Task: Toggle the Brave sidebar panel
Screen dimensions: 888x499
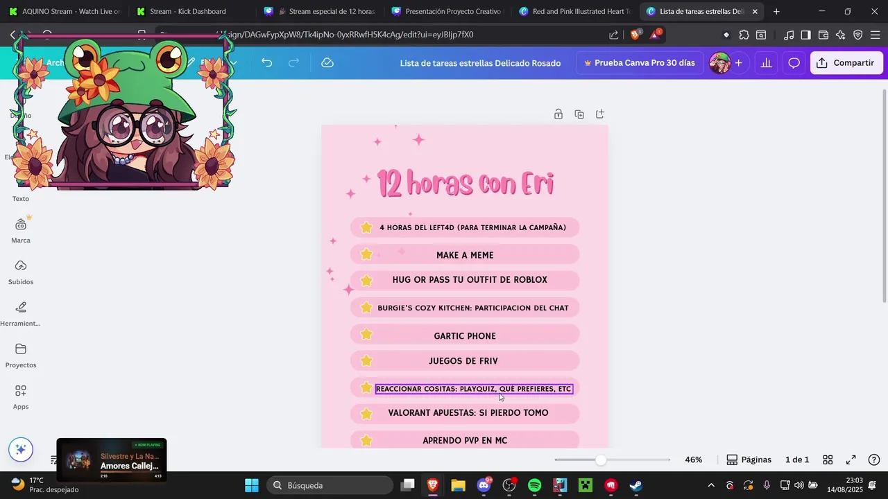Action: pyautogui.click(x=805, y=35)
